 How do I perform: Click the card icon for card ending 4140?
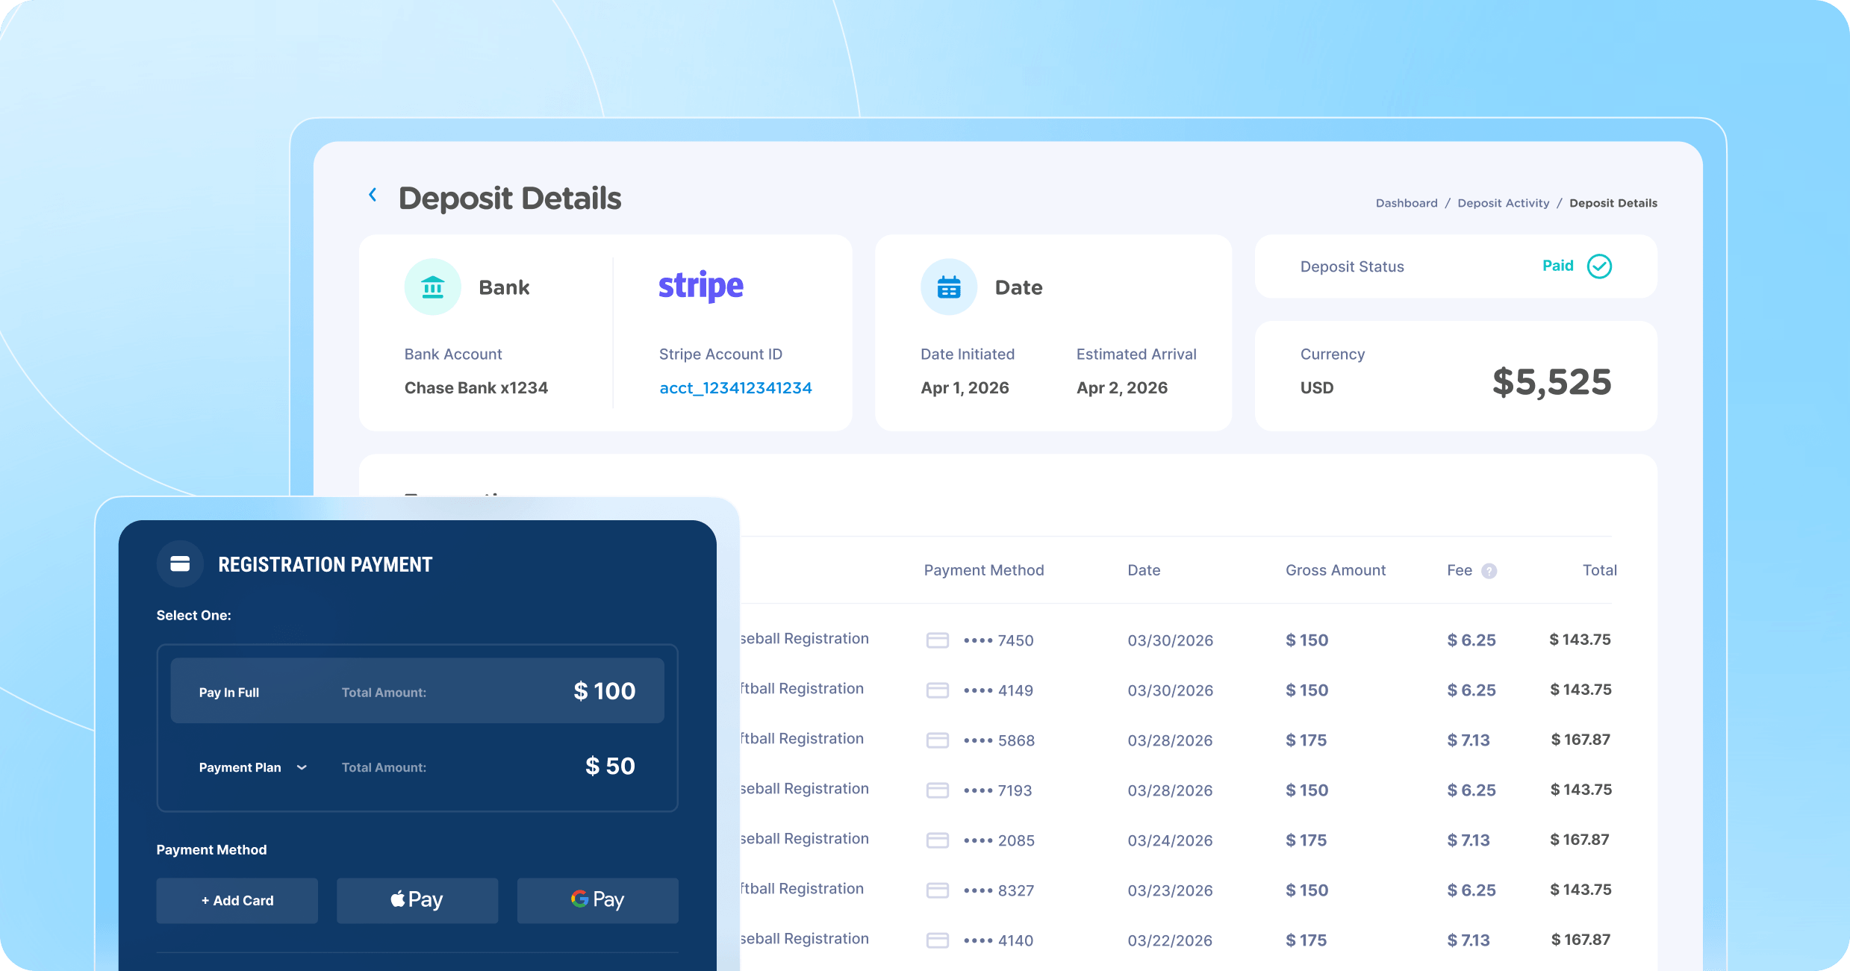(938, 940)
